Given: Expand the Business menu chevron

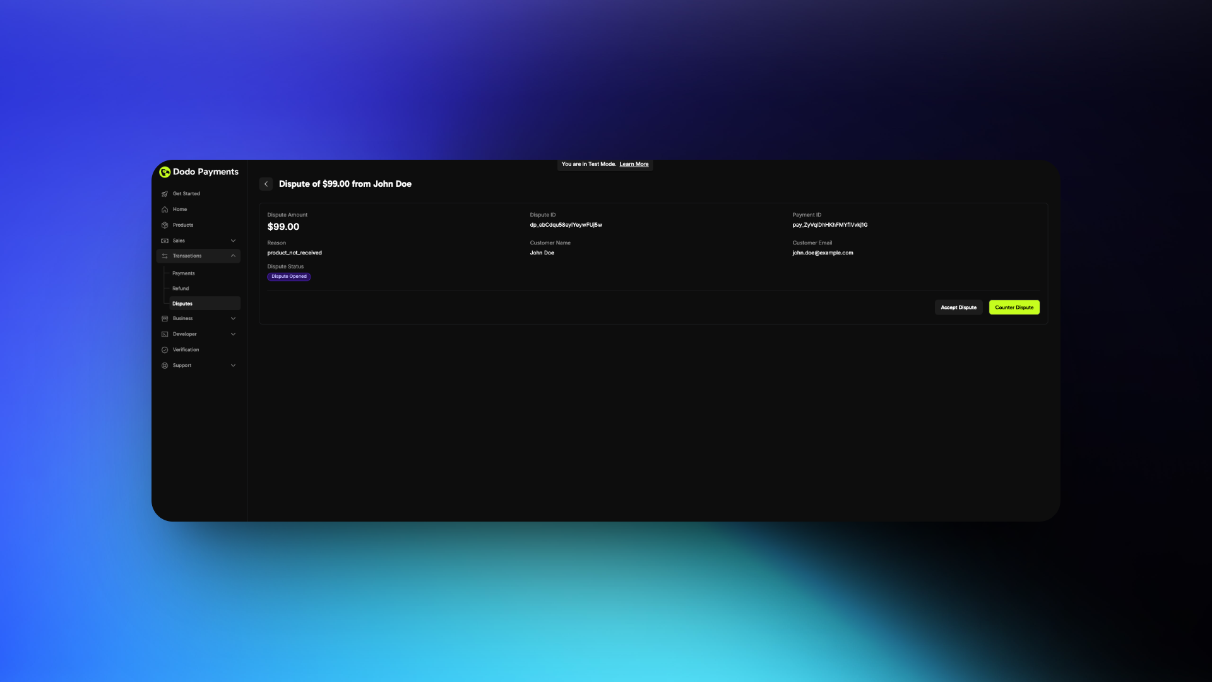Looking at the screenshot, I should point(233,319).
